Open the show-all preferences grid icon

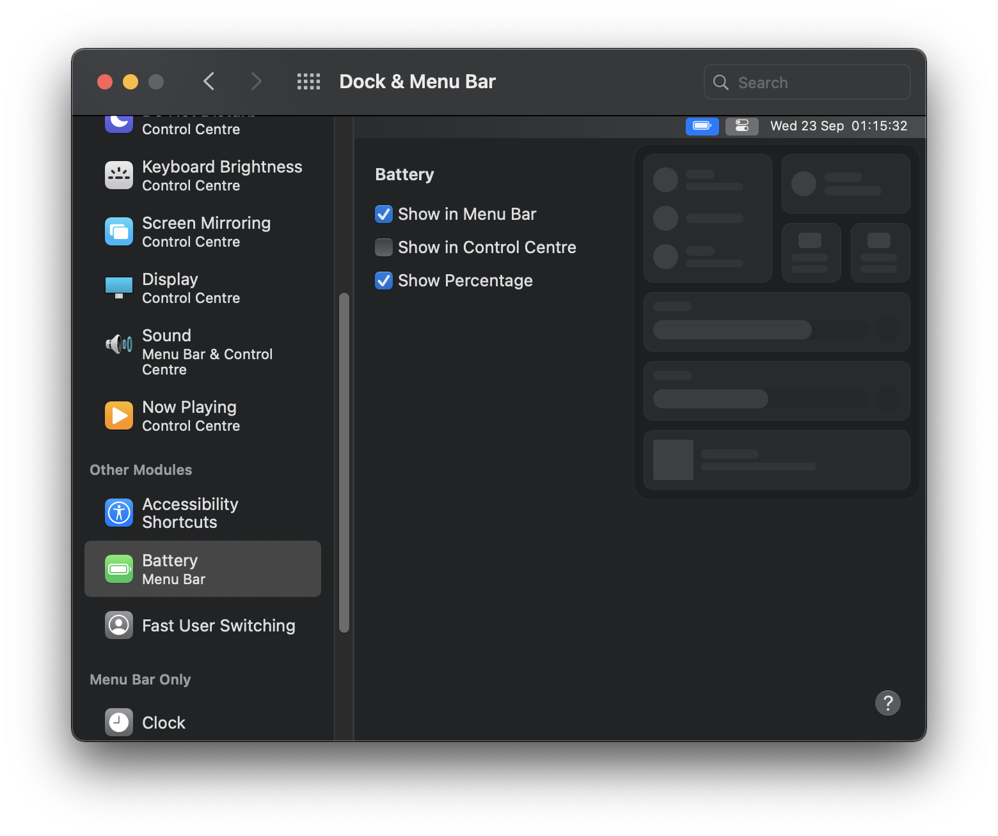[308, 81]
